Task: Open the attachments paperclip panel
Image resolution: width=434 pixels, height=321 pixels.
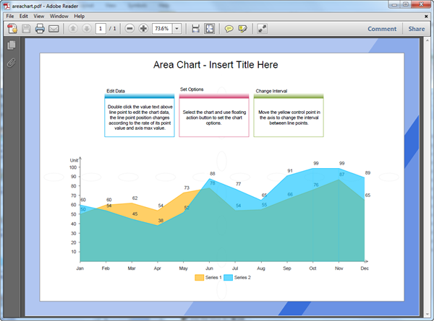Action: click(x=12, y=63)
